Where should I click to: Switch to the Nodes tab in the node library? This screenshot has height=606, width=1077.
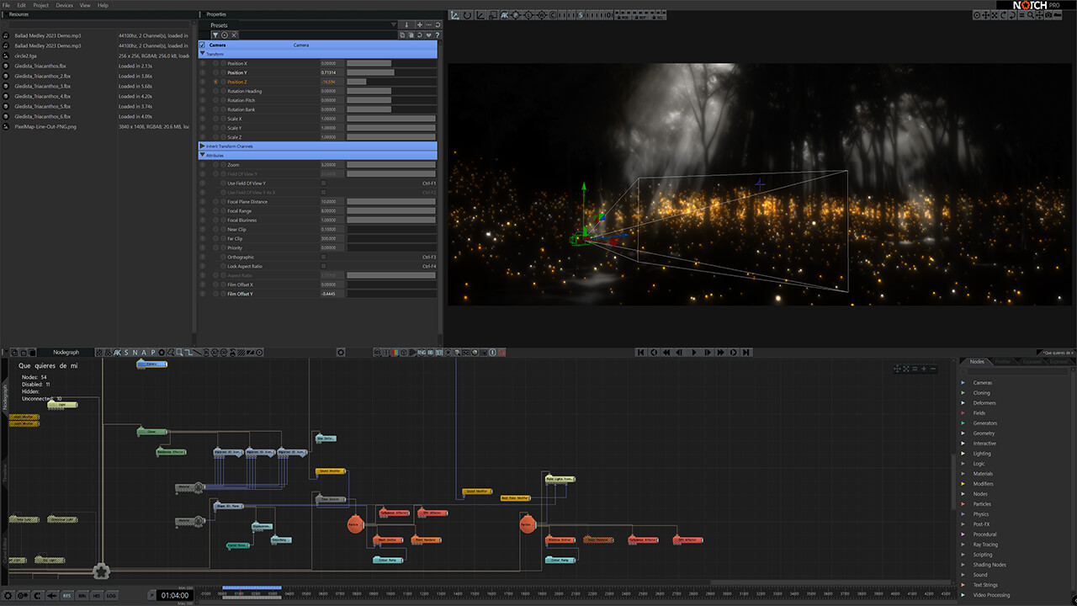coord(977,361)
